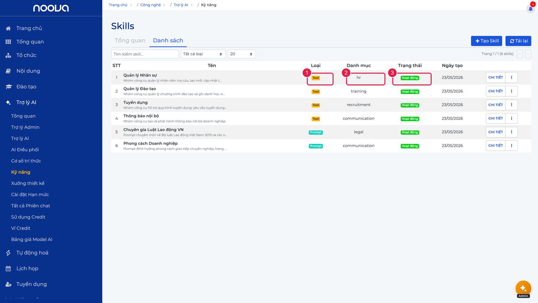Click the Tổ chức organization icon
This screenshot has width=538, height=303.
point(8,55)
